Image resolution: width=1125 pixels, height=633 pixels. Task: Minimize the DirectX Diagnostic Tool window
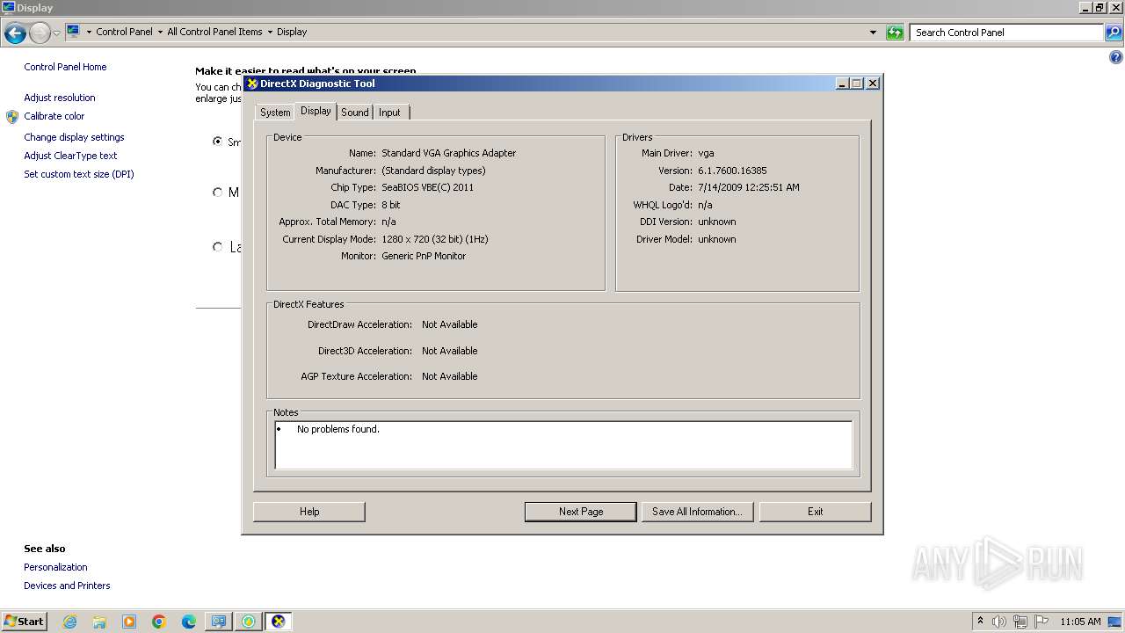click(x=843, y=84)
